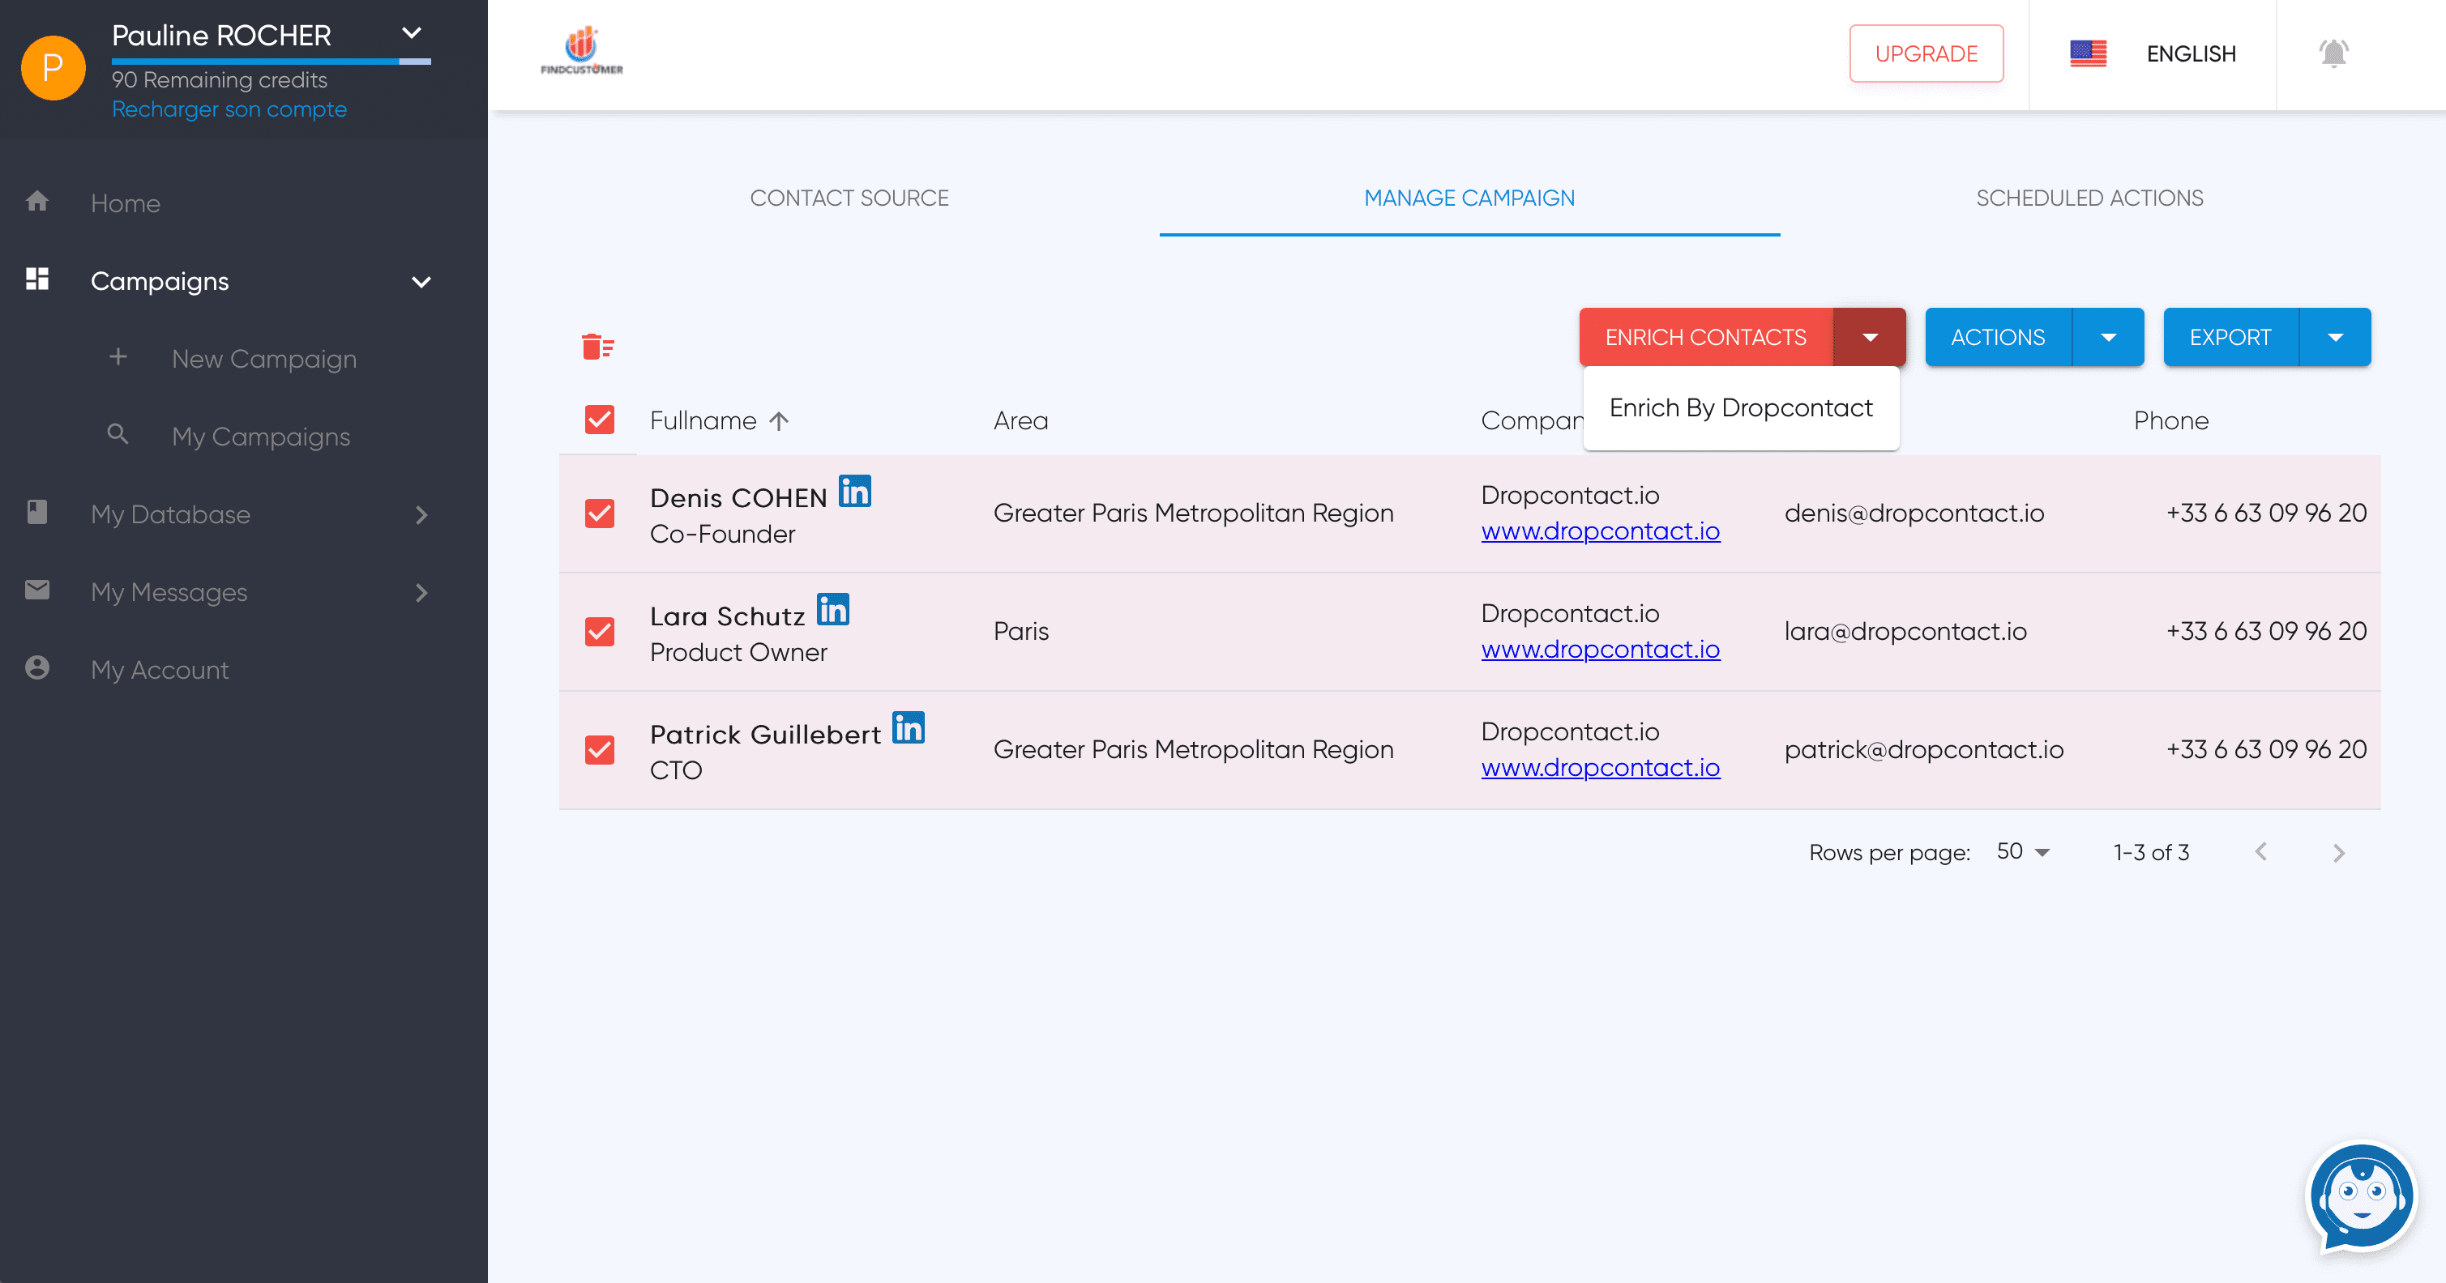2446x1283 pixels.
Task: Click the plus icon beside New Campaign
Action: (118, 357)
